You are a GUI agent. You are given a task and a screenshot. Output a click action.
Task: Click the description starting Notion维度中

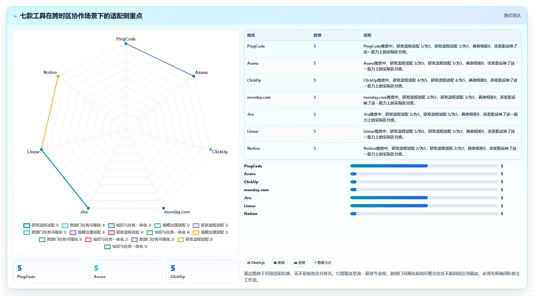[x=440, y=151]
